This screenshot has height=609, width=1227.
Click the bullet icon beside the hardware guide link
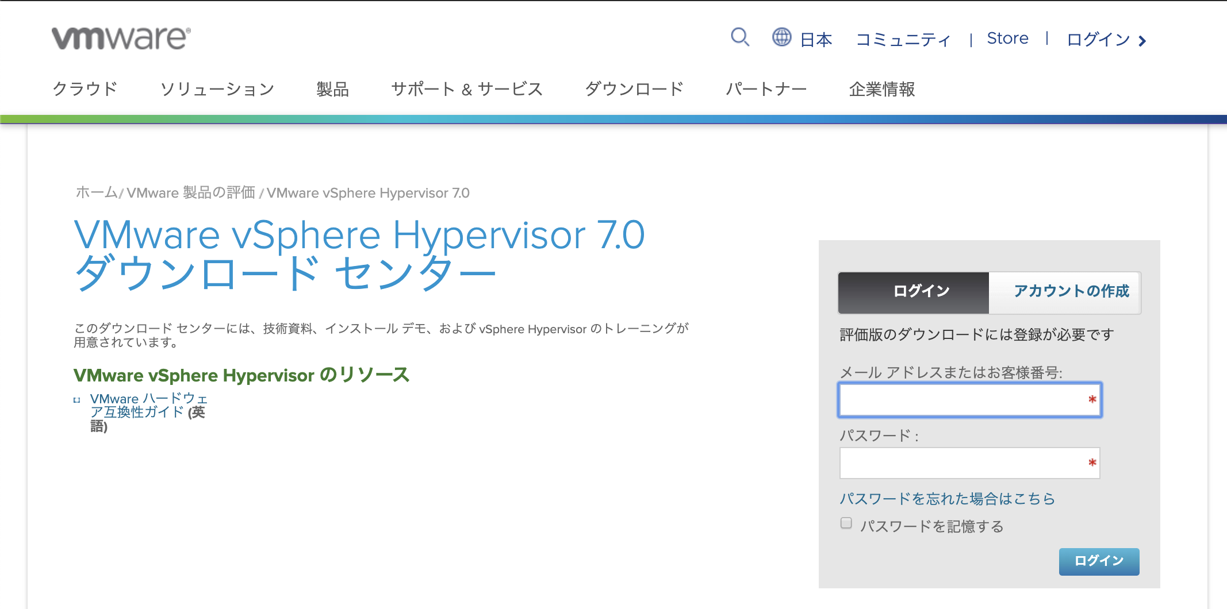pos(78,398)
